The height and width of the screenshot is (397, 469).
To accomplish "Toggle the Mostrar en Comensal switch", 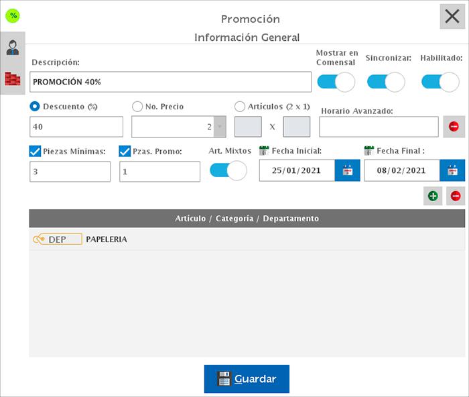I will click(x=336, y=82).
